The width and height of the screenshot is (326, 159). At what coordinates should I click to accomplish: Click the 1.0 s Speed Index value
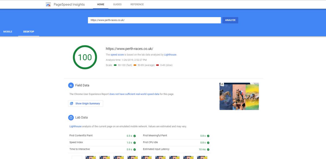point(129,143)
